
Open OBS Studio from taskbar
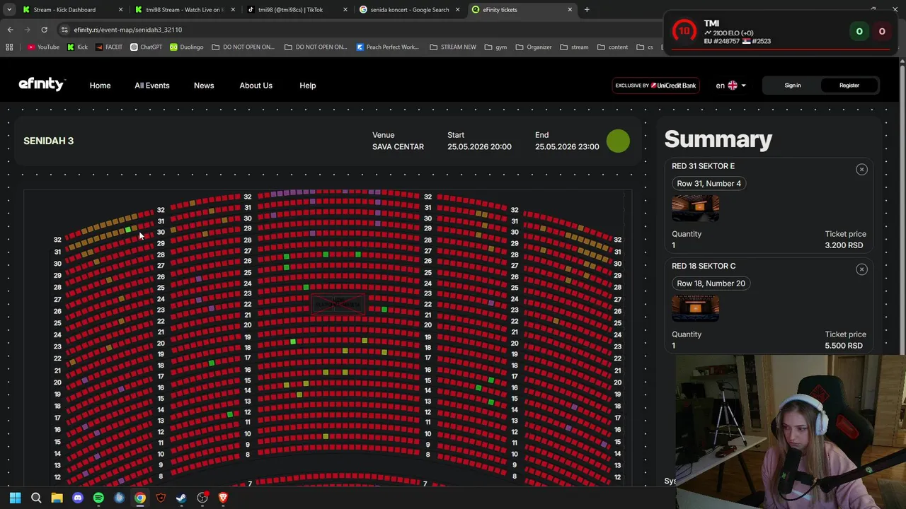pos(202,498)
